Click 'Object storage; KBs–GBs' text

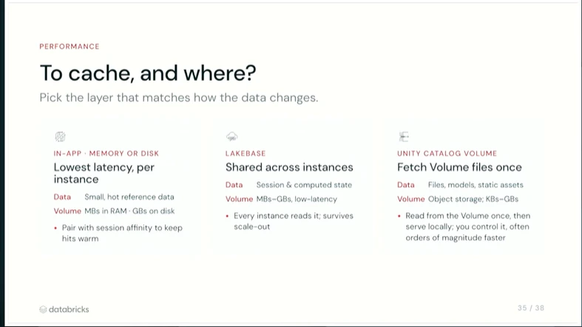coord(473,199)
